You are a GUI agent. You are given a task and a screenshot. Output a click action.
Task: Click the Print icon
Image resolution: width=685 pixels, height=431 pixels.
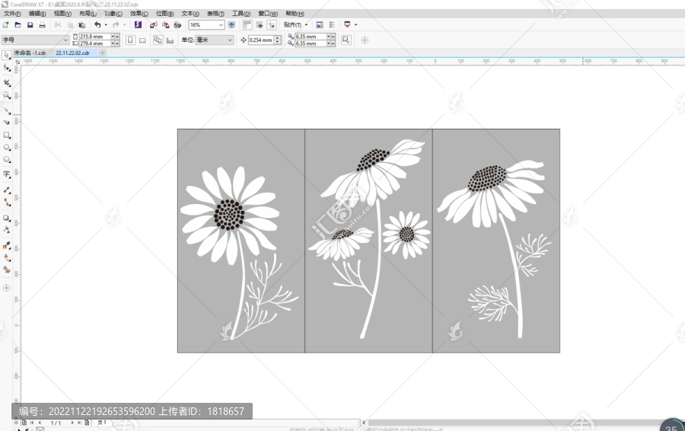point(43,25)
